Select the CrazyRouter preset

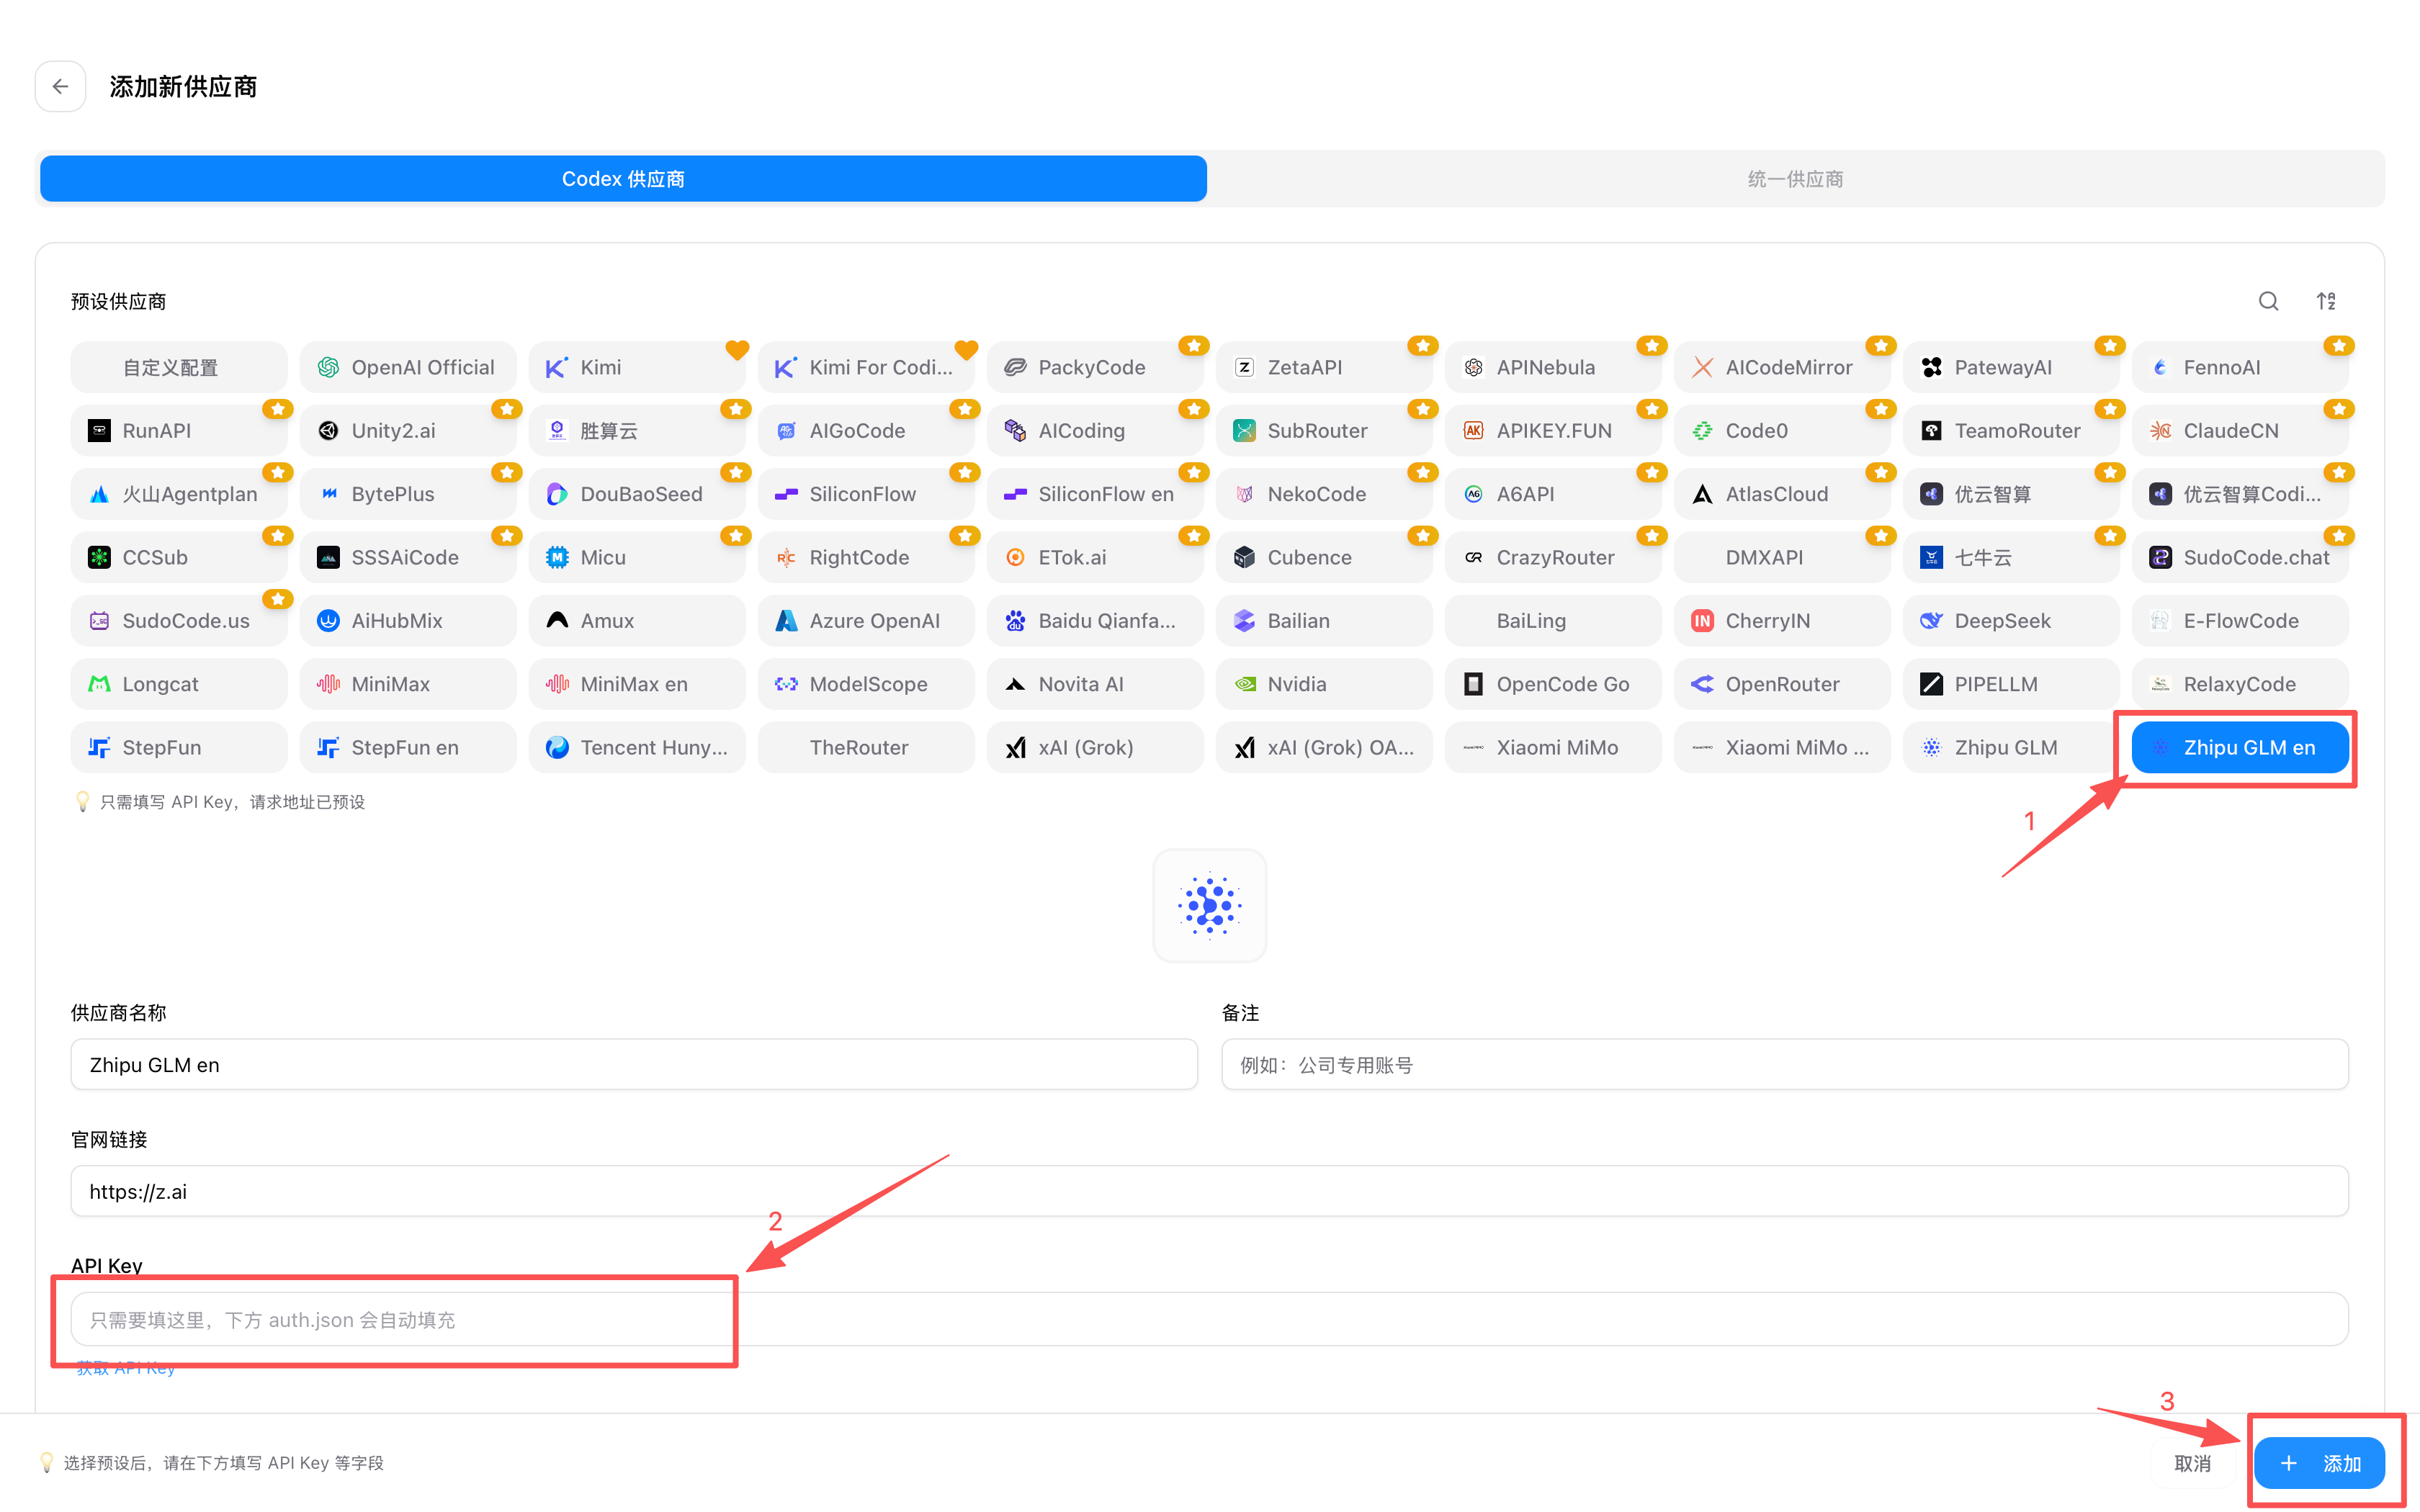(1553, 557)
